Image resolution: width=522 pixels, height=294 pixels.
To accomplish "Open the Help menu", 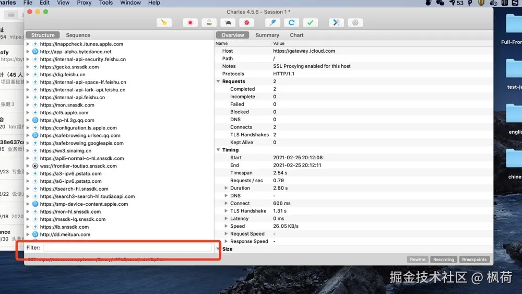I will click(x=154, y=3).
